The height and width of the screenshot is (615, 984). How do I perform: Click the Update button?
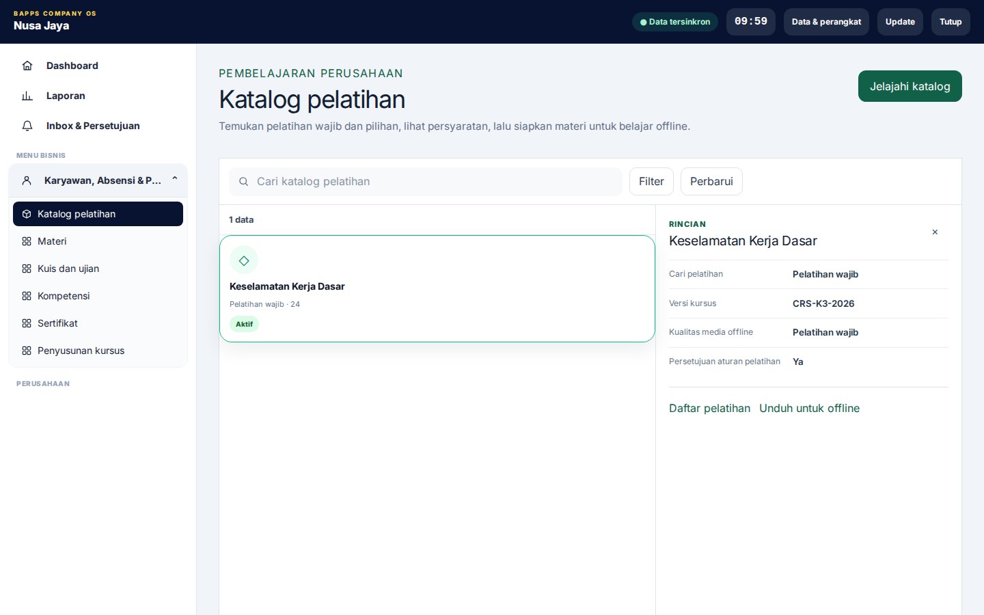tap(900, 22)
